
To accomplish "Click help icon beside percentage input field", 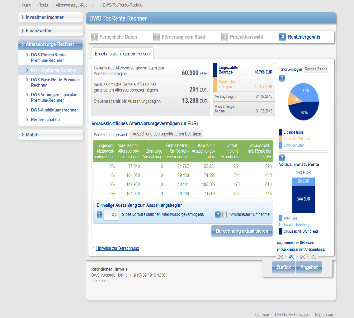I will 100,215.
